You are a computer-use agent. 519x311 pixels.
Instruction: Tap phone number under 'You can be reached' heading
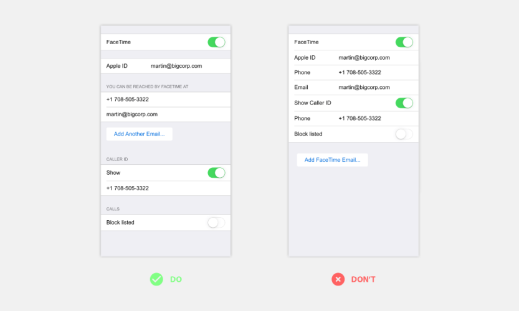coord(166,100)
